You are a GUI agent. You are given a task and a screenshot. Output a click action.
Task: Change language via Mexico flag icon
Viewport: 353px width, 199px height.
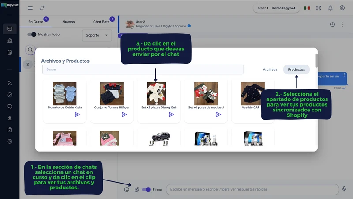tap(307, 8)
